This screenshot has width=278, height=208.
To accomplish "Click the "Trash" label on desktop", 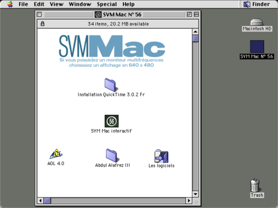I will 257,195.
